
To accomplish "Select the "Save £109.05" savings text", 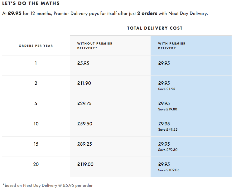I will (169, 170).
